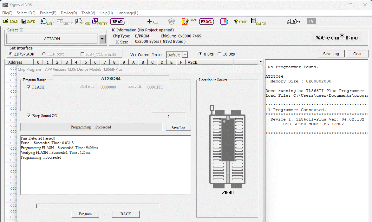Click the BLANK check toolbar icon
Image resolution: width=372 pixels, height=222 pixels.
pos(82,22)
